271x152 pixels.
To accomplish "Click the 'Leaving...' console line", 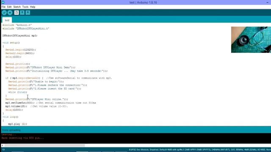I will tap(8, 134).
